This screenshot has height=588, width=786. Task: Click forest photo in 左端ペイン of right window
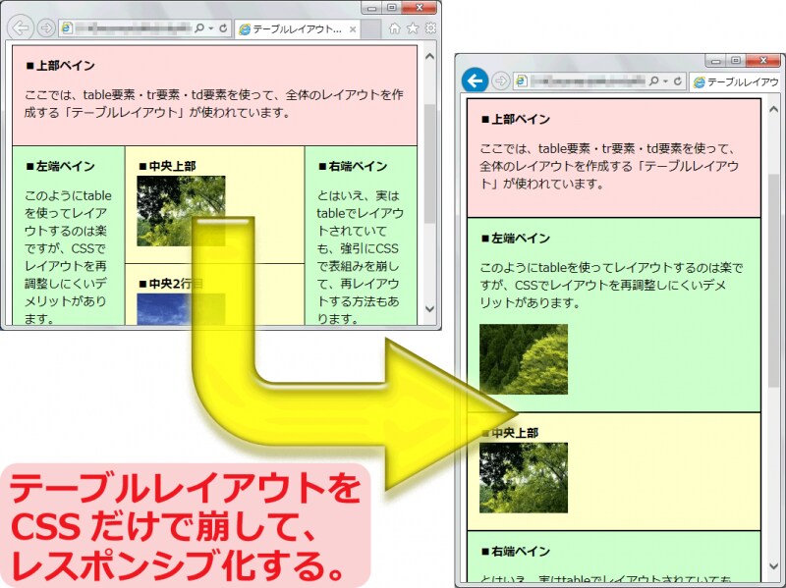click(x=524, y=359)
